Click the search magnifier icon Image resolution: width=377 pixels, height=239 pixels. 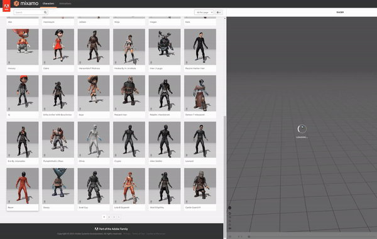[45, 13]
